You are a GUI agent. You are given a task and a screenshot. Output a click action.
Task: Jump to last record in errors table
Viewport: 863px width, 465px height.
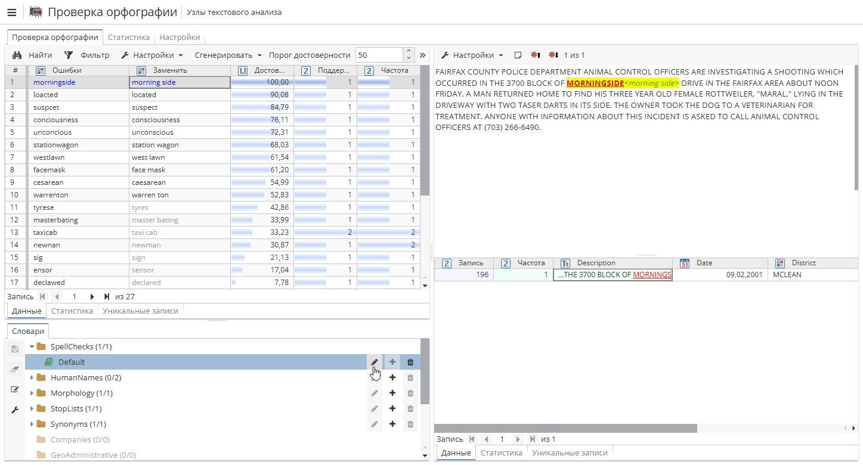(107, 296)
